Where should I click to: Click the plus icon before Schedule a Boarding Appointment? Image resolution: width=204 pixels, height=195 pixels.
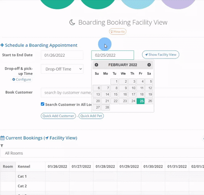tap(2, 45)
